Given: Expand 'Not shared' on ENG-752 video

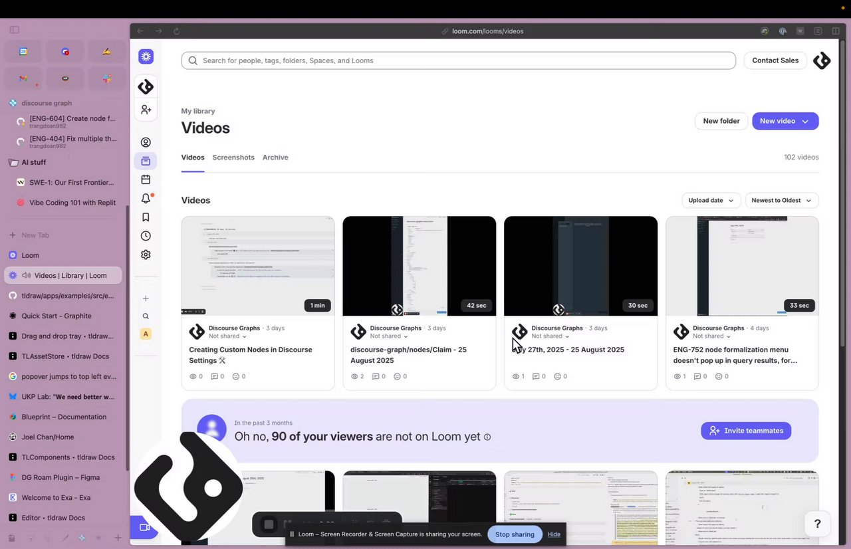Looking at the screenshot, I should (711, 336).
